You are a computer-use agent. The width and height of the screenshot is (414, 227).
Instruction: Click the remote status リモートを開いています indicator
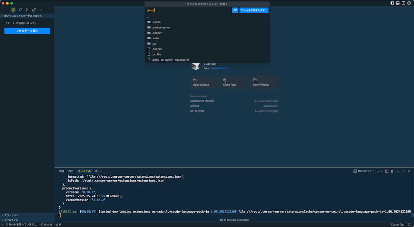[x=19, y=225]
